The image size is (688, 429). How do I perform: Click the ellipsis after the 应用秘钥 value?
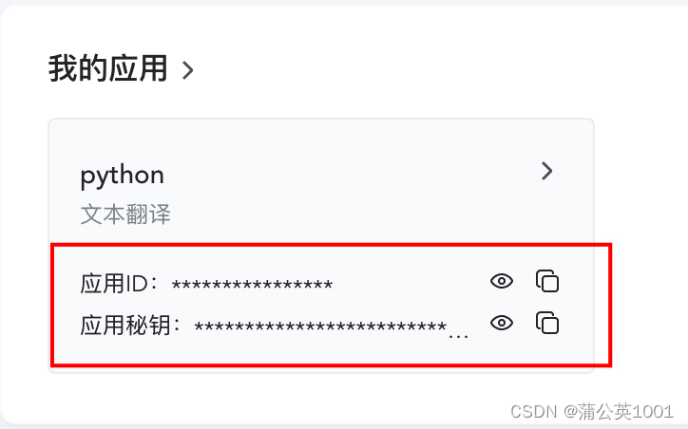click(x=458, y=336)
